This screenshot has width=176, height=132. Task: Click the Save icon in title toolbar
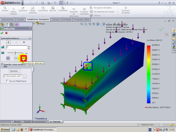[x=43, y=3]
